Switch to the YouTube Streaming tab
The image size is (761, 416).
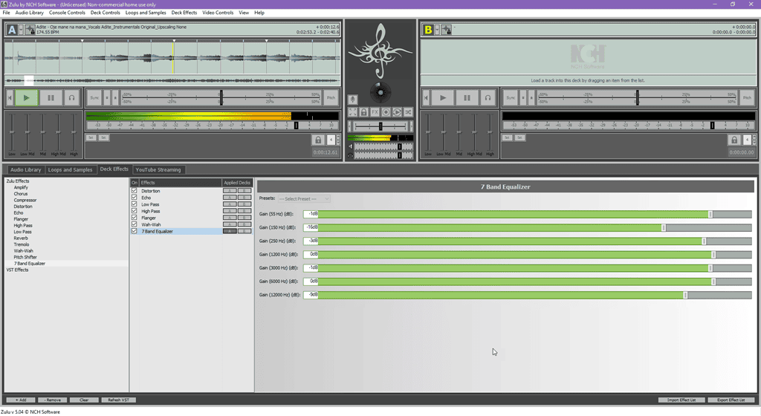point(158,169)
